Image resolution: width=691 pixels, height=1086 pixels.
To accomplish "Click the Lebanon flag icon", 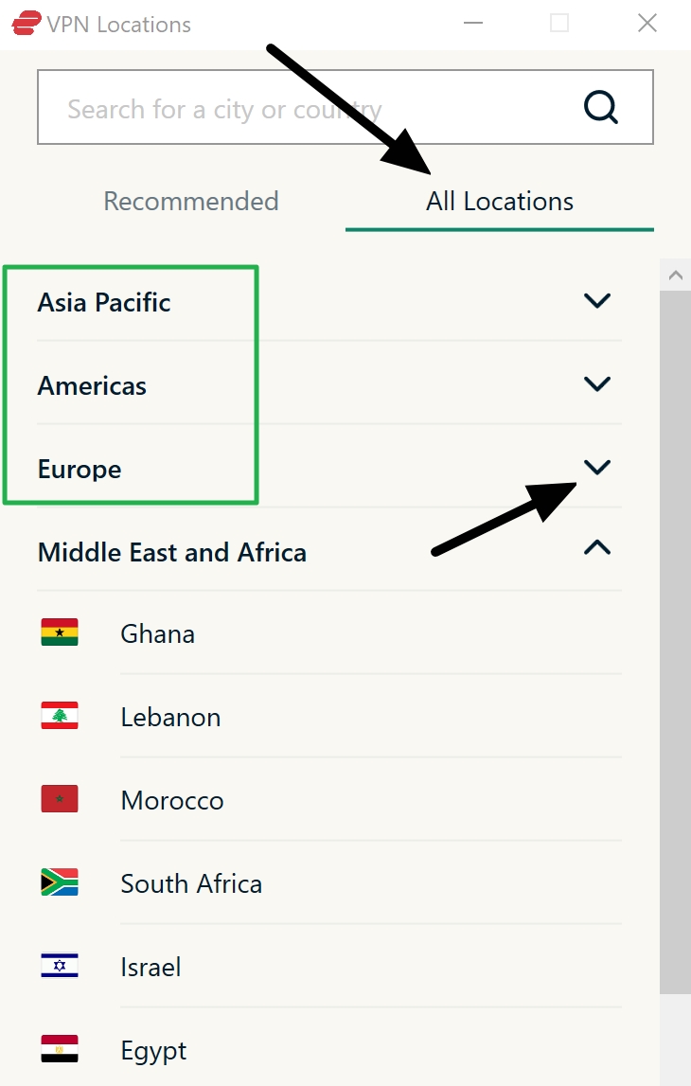I will 60,715.
